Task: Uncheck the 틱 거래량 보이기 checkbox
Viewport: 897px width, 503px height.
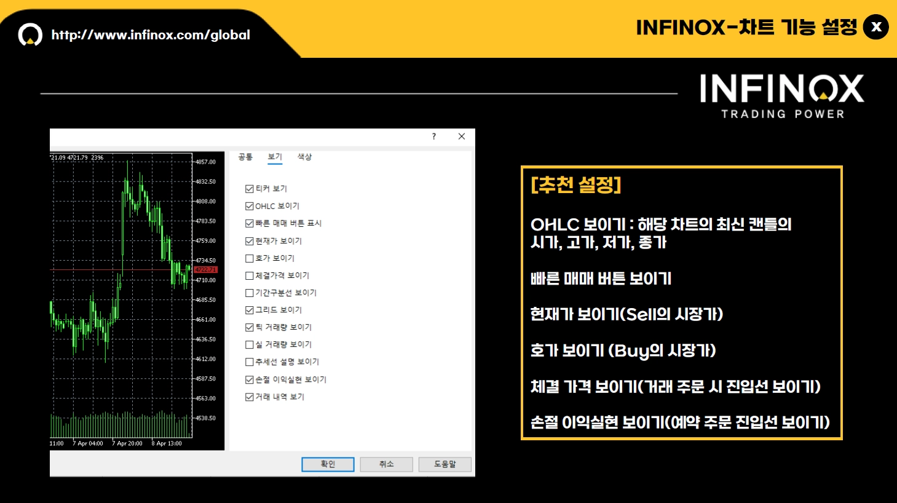Action: click(249, 327)
